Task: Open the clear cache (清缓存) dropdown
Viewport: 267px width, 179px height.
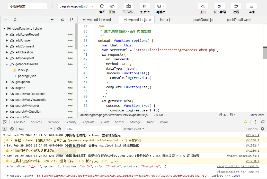Action: point(161,6)
